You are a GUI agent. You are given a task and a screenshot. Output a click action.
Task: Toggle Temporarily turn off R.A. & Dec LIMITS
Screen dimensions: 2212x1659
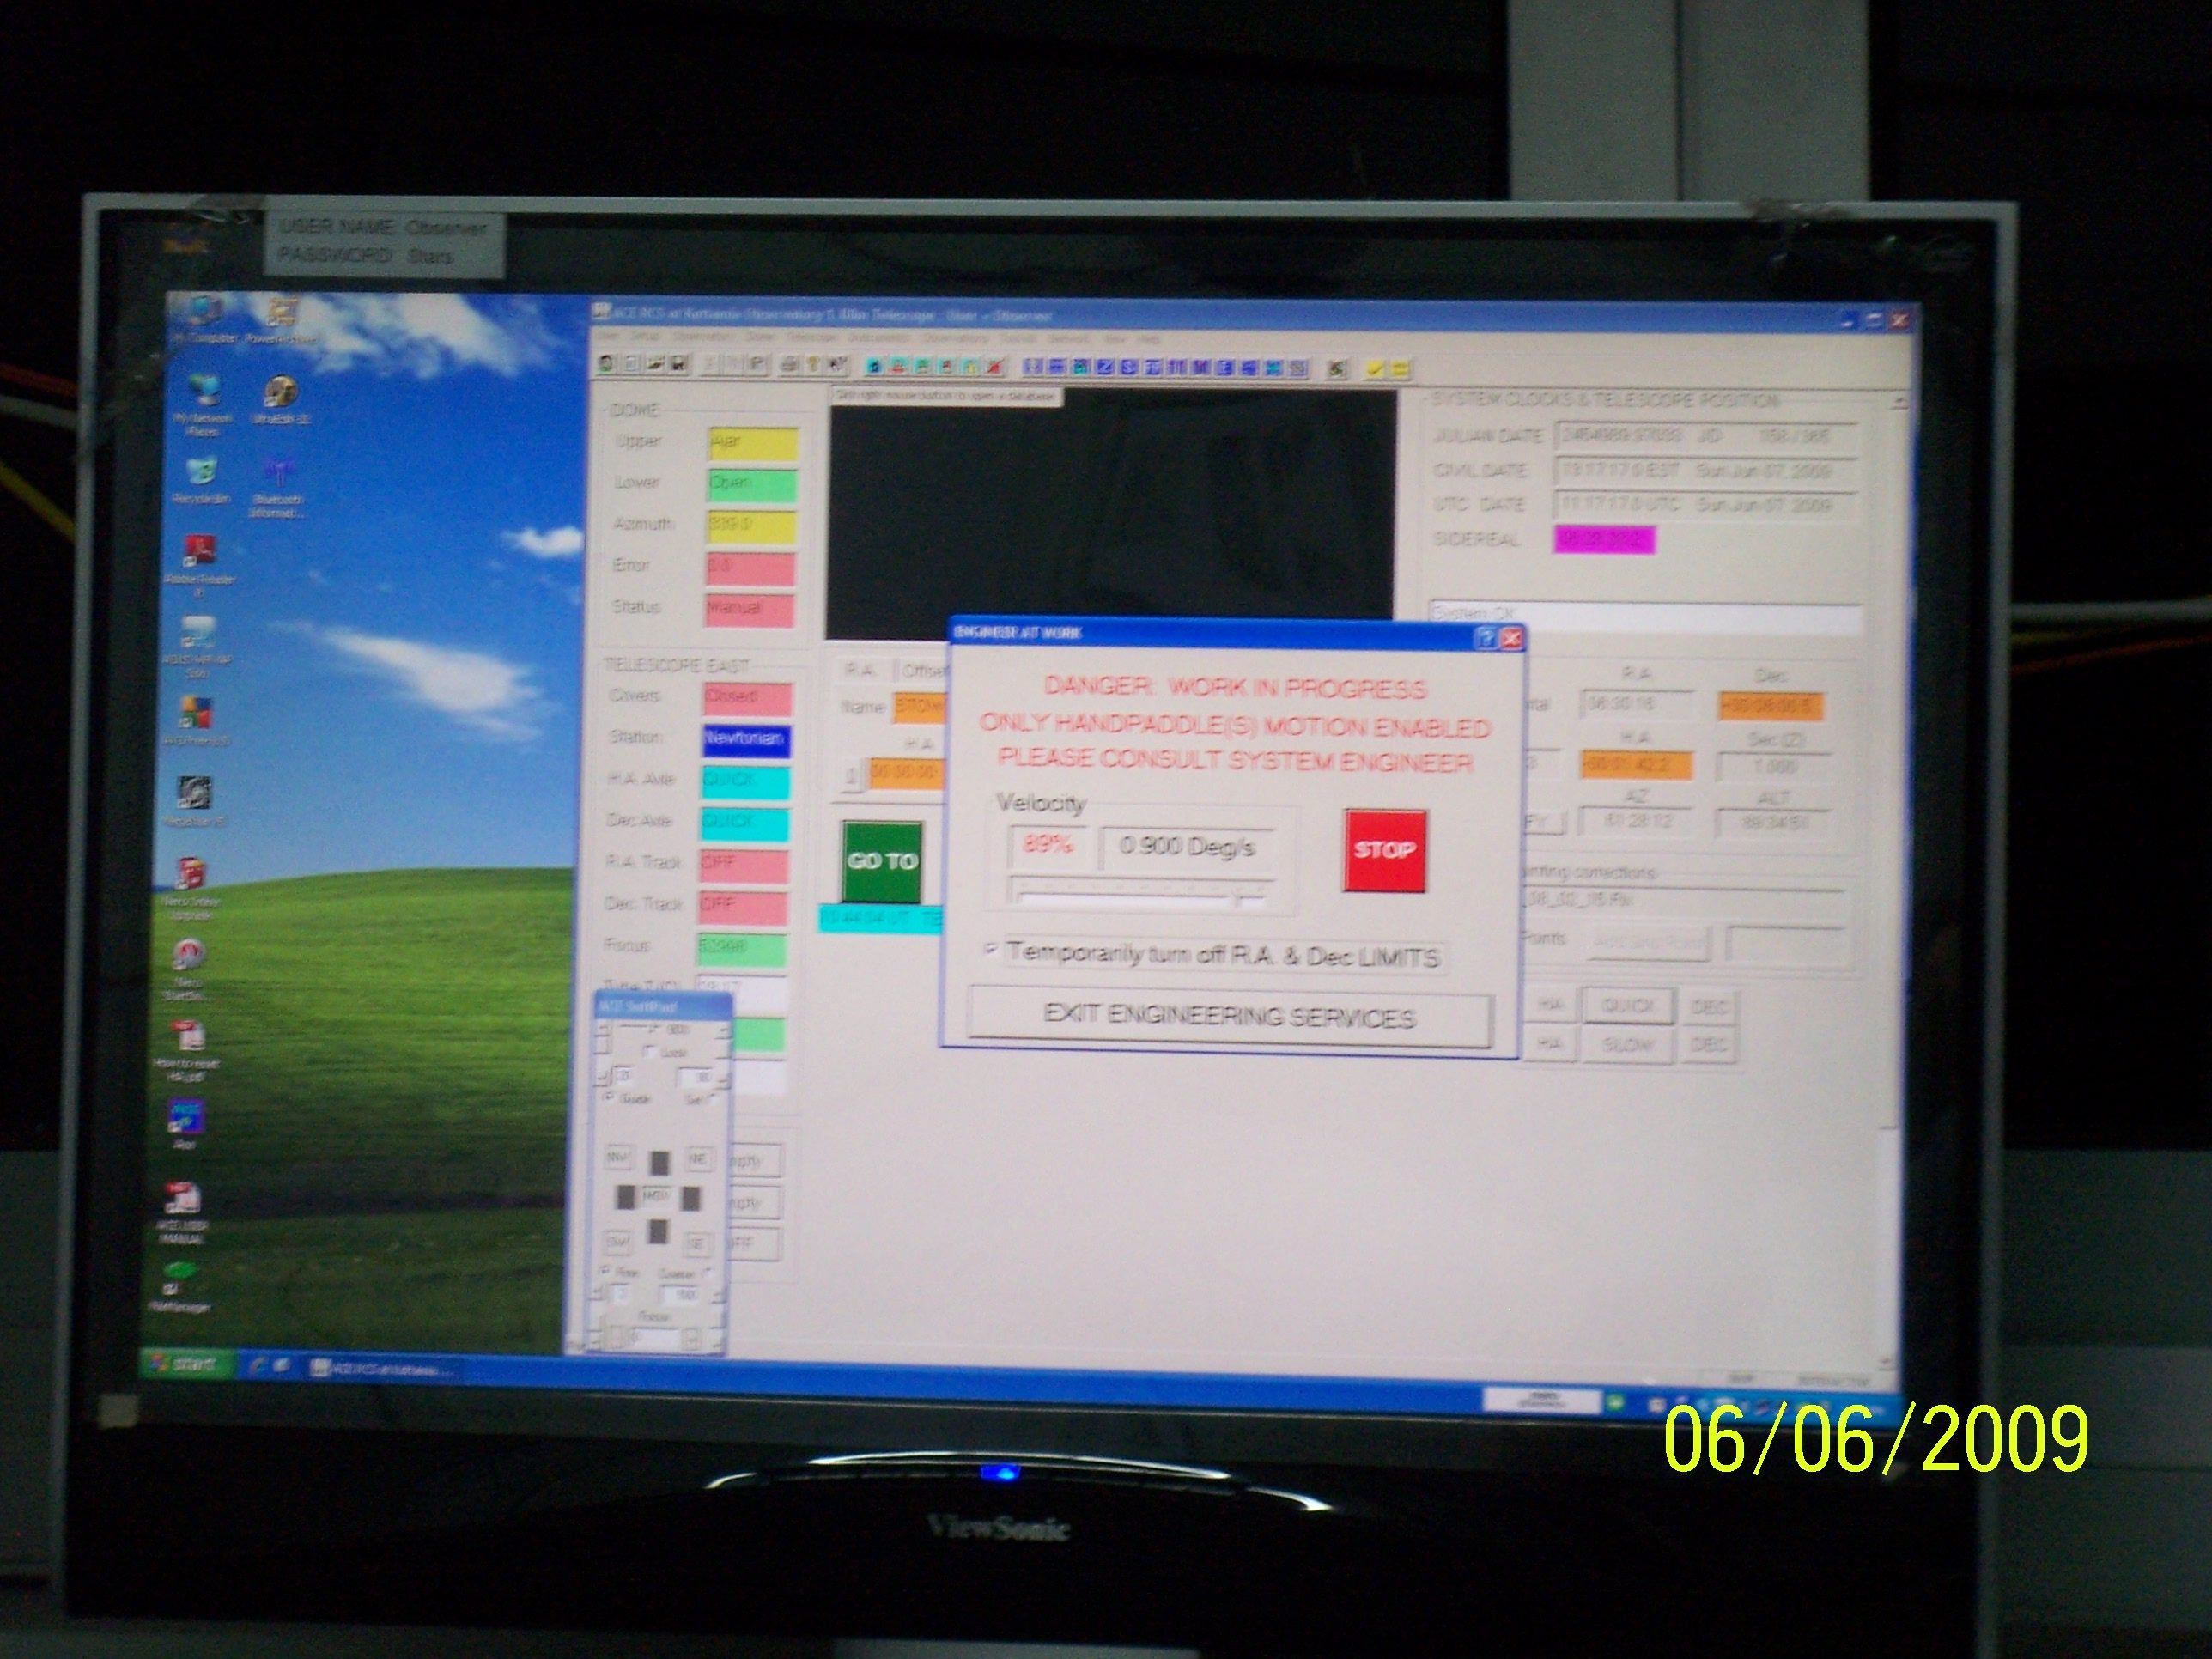(x=991, y=950)
